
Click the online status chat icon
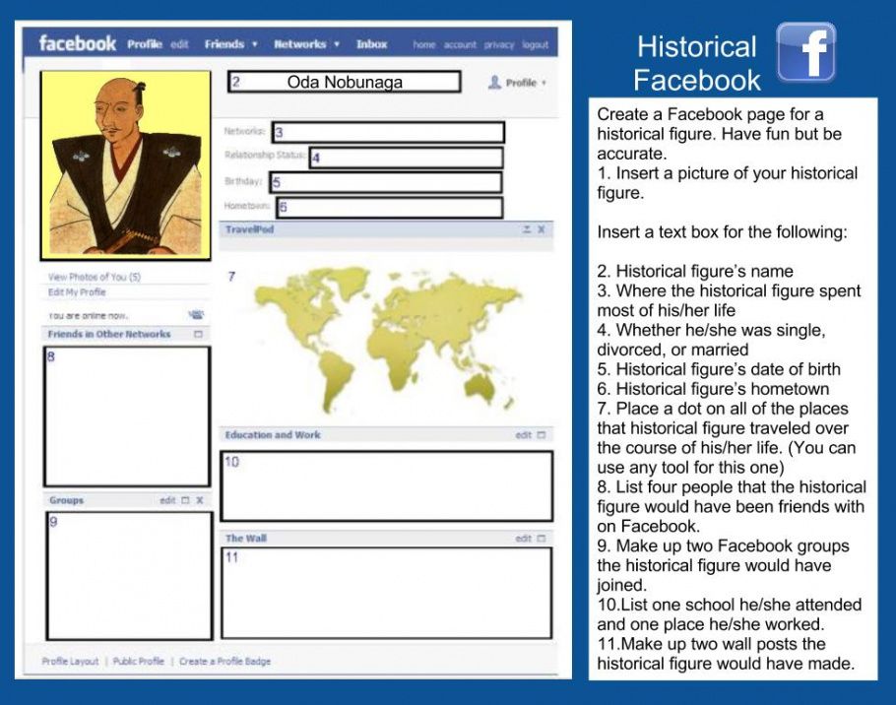pos(196,314)
